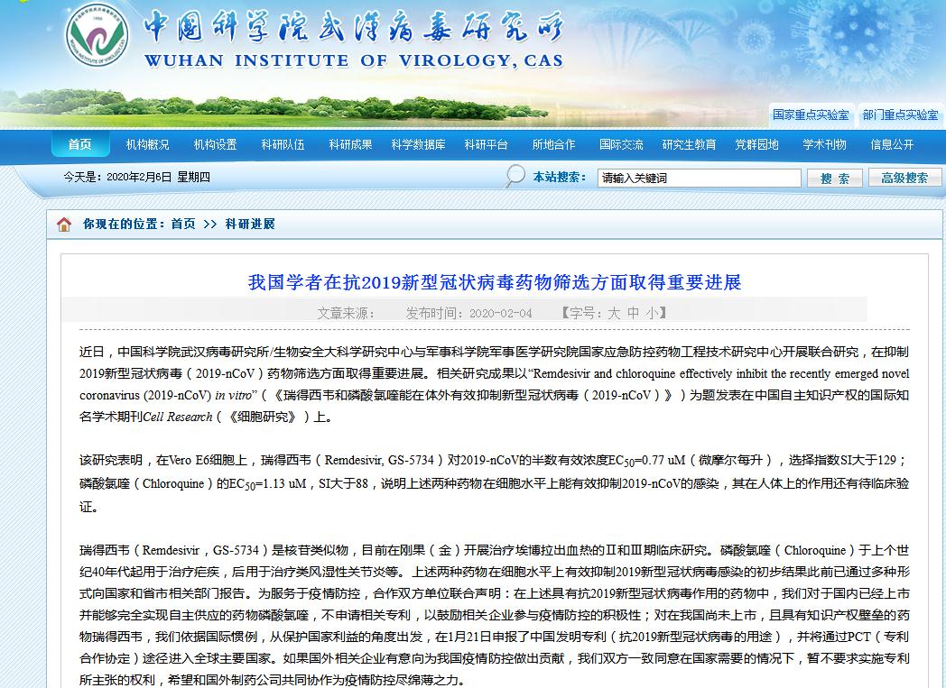Viewport: 946px width, 688px height.
Task: Click the magnifier icon beside site search
Action: (x=515, y=177)
